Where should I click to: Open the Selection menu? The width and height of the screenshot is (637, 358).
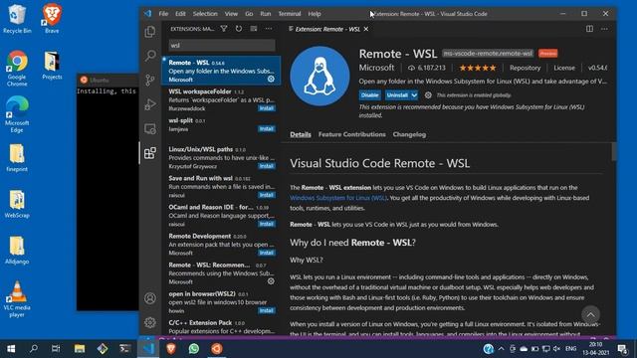(x=205, y=14)
